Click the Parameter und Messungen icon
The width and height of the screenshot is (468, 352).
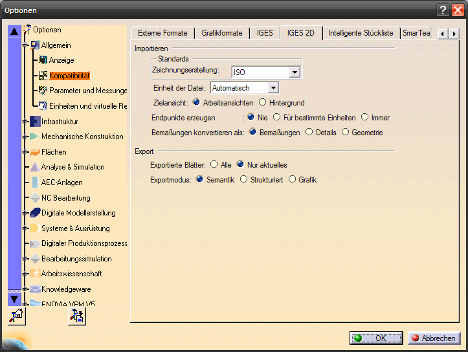coord(43,91)
